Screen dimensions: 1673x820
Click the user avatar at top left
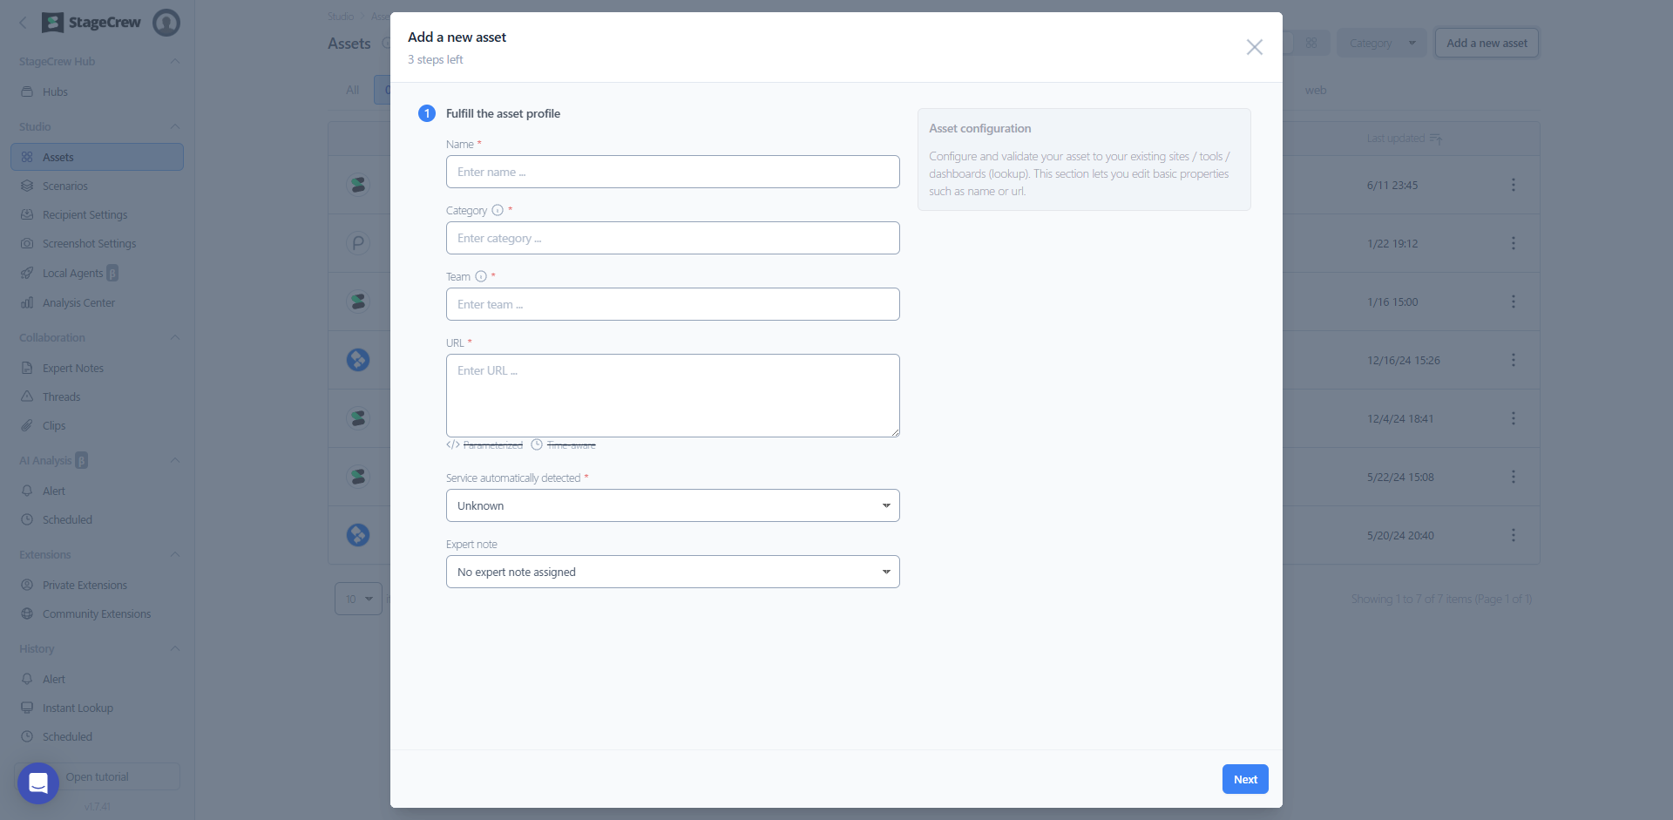click(166, 23)
